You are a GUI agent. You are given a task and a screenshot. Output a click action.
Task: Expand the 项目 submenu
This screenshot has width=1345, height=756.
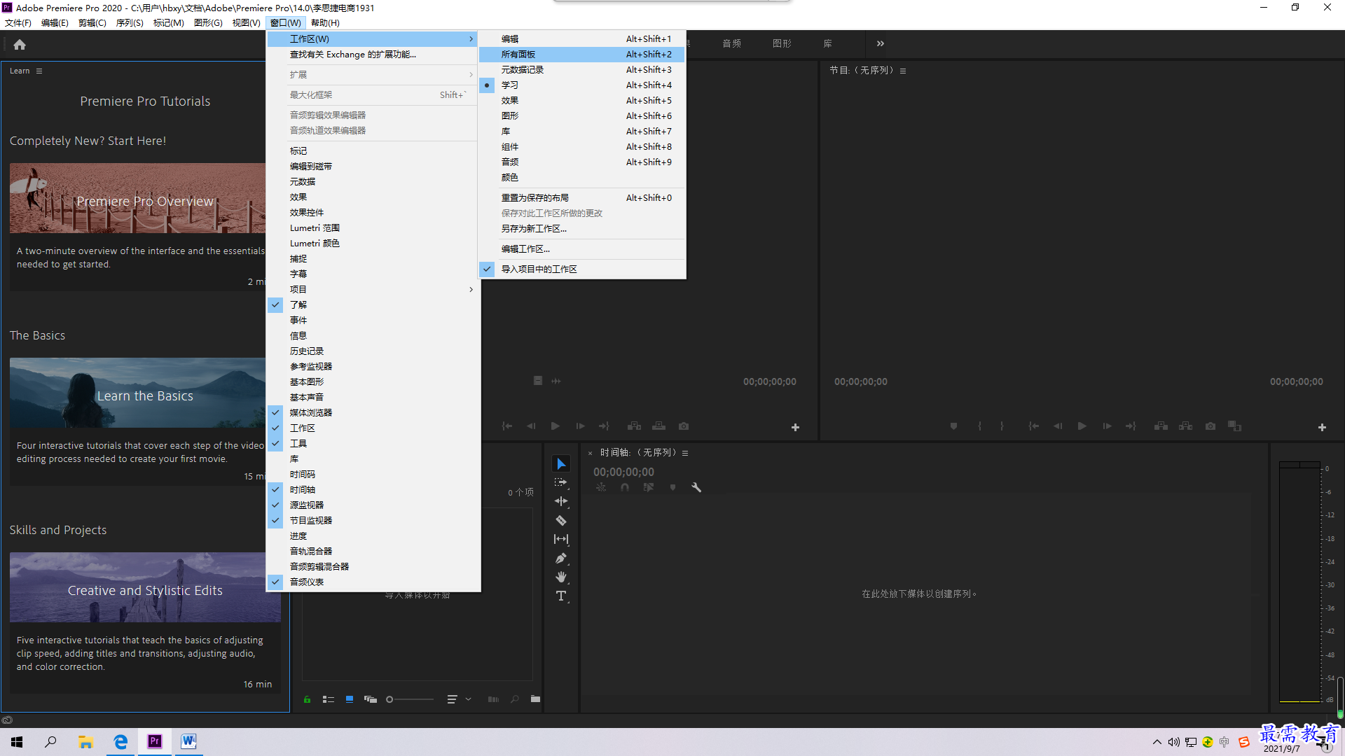point(373,289)
